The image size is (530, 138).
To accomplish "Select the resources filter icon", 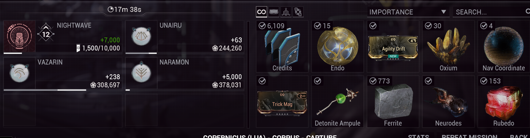I will 286,12.
